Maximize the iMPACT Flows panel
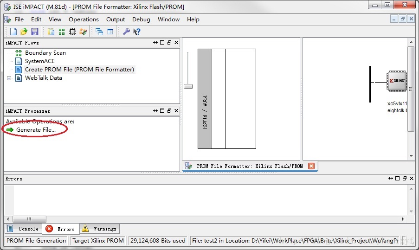 (x=162, y=43)
